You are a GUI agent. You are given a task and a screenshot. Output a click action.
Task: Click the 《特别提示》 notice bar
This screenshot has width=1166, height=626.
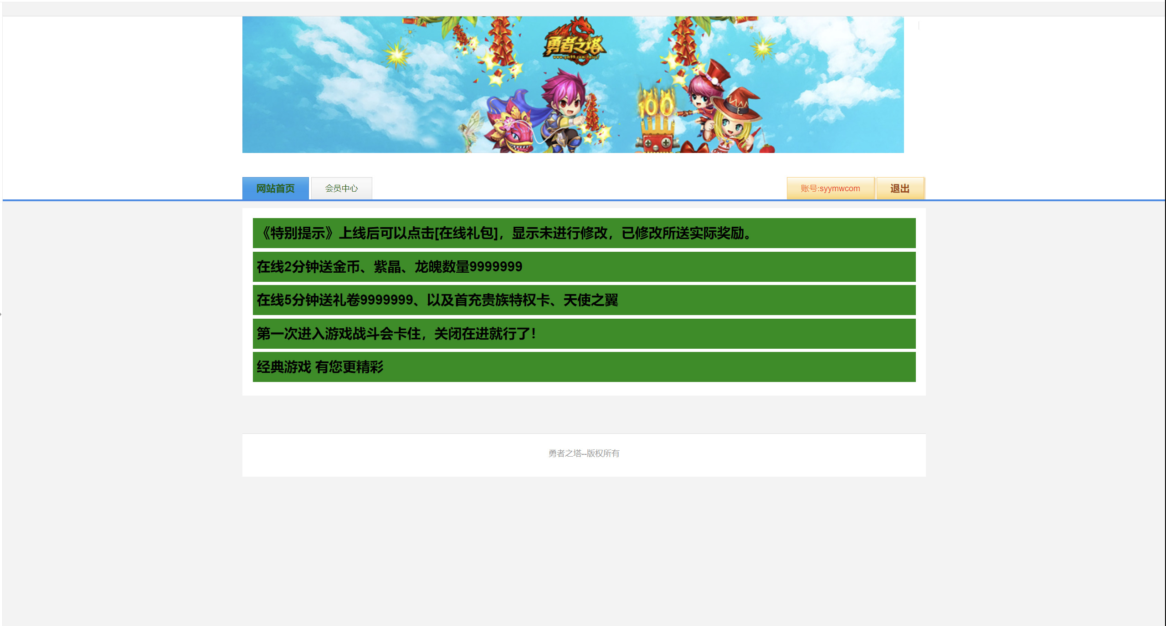tap(584, 233)
